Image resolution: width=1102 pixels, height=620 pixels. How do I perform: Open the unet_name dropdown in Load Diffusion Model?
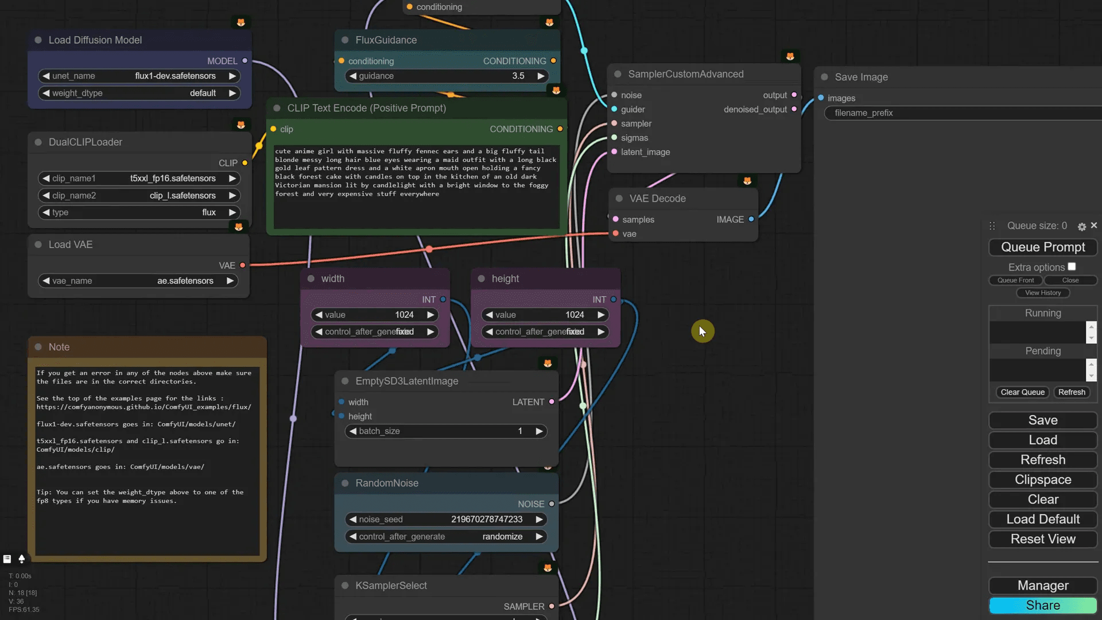[138, 76]
